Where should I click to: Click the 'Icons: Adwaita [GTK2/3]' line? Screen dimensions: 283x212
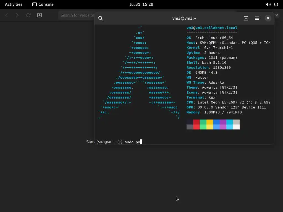click(212, 92)
